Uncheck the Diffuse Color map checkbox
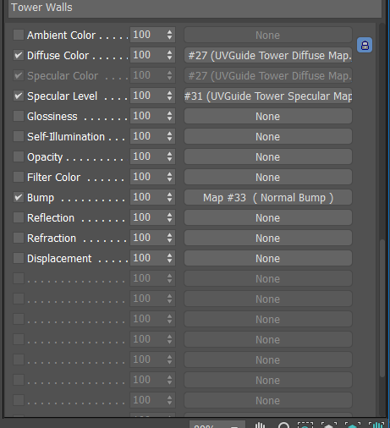Screen dimensions: 390x428 pyautogui.click(x=19, y=55)
